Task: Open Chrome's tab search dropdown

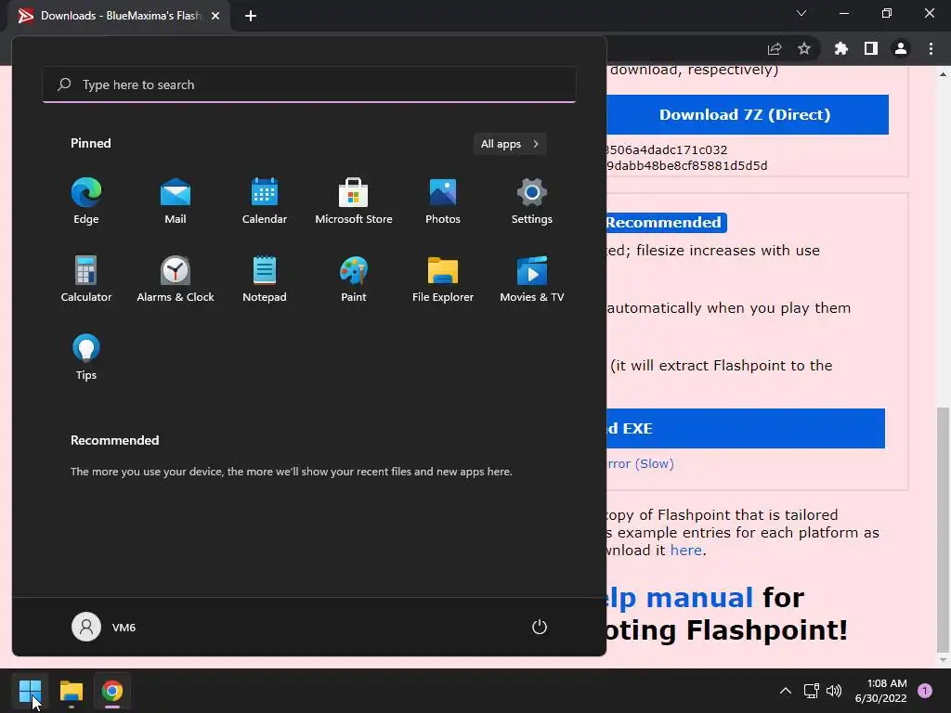Action: 801,13
